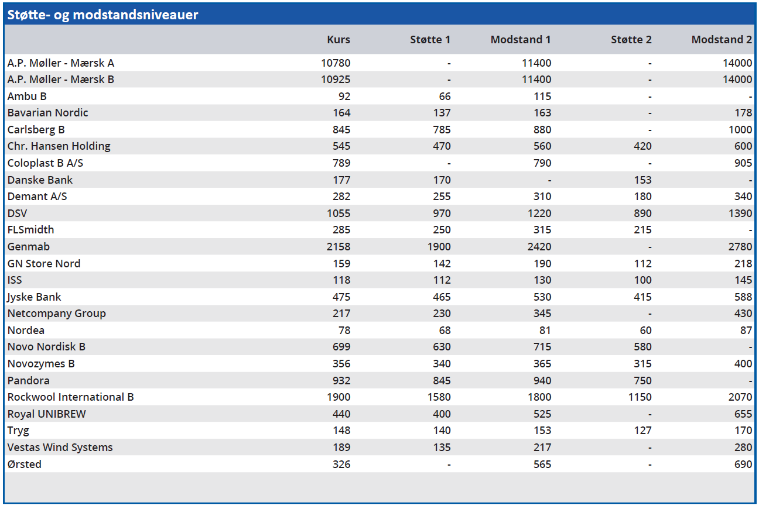Select the 'Coloplast B A/S' row name

point(46,163)
